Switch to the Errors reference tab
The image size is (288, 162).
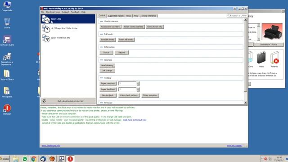pyautogui.click(x=149, y=16)
